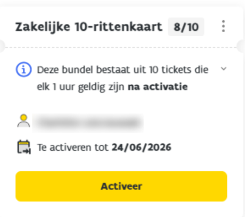This screenshot has width=245, height=217.
Task: Click the "elk 1 uur geldig zijn" text
Action: click(x=81, y=87)
